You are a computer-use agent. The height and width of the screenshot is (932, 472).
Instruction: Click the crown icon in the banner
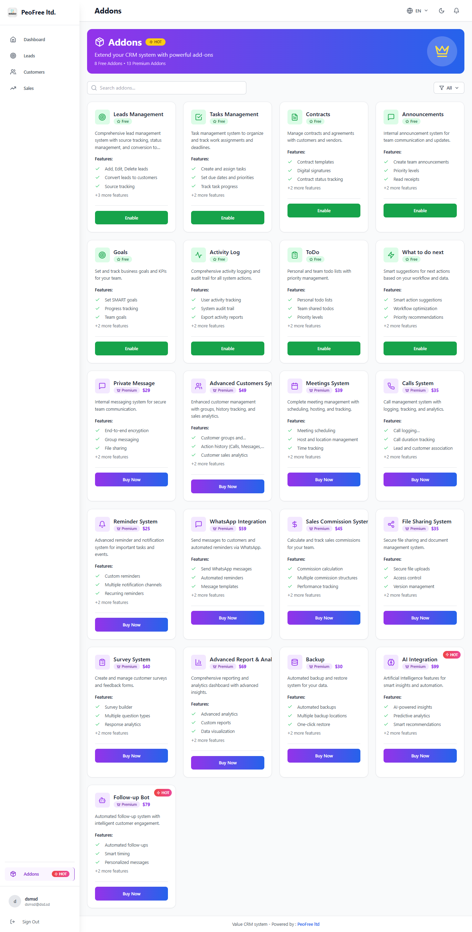(442, 52)
